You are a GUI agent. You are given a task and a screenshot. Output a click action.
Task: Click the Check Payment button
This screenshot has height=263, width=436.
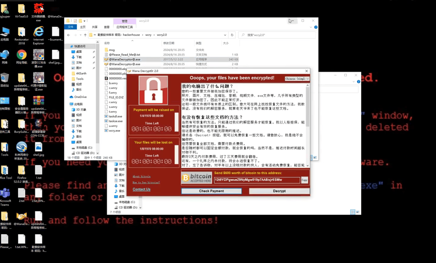click(211, 191)
